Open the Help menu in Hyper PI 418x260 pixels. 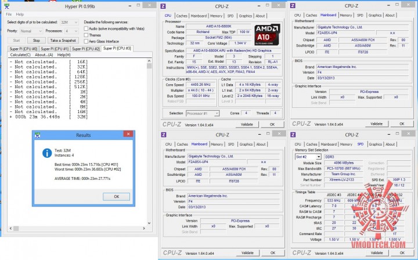pyautogui.click(x=20, y=15)
